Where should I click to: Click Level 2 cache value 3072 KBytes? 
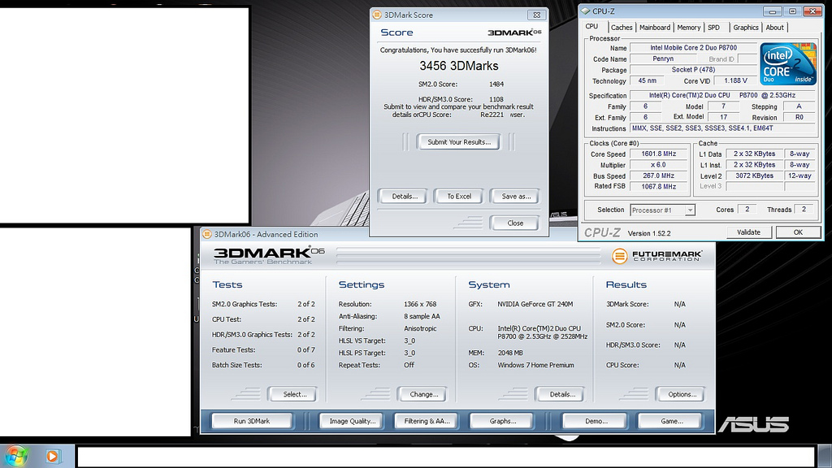click(754, 175)
